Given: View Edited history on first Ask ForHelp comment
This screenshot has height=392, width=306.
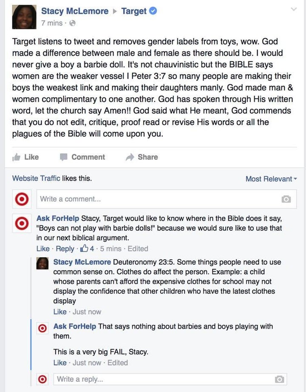Looking at the screenshot, I should click(x=138, y=248).
